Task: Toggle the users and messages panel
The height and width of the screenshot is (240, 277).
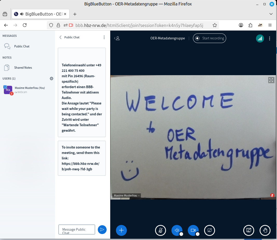Action: pos(117,38)
